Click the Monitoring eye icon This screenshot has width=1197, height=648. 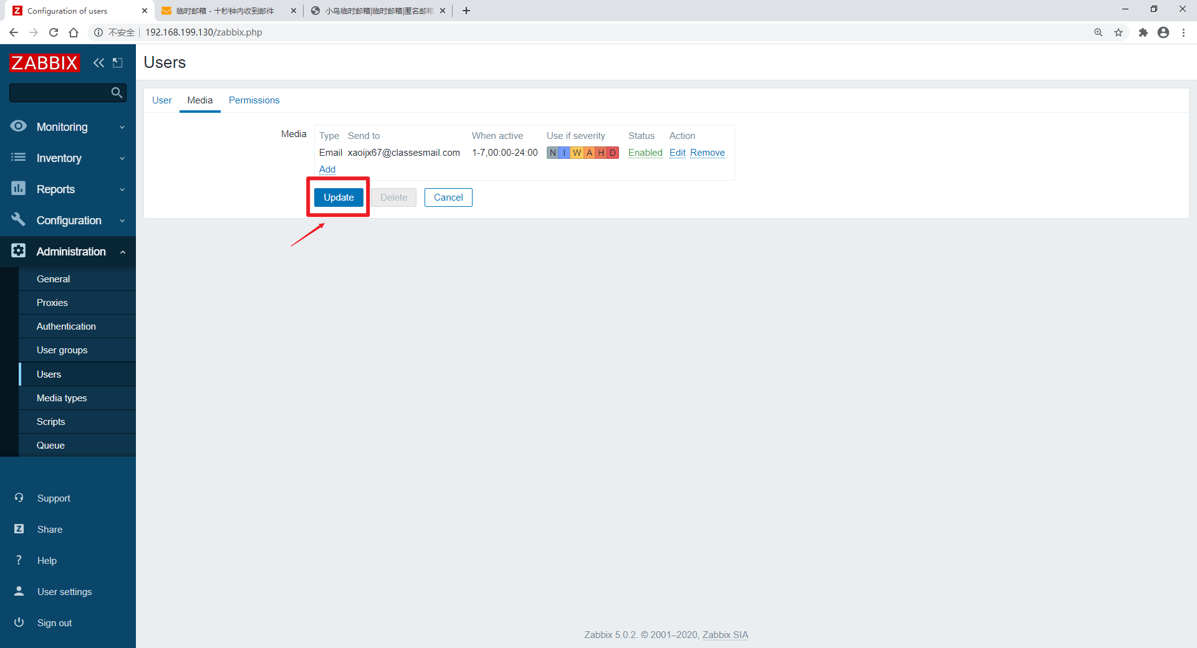(x=19, y=126)
